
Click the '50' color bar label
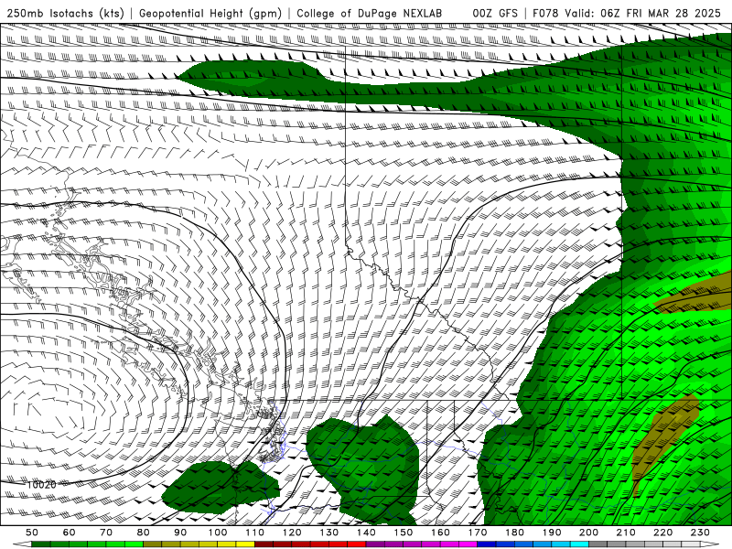32,533
